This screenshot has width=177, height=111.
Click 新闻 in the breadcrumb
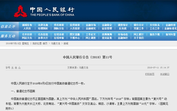pos(66,43)
